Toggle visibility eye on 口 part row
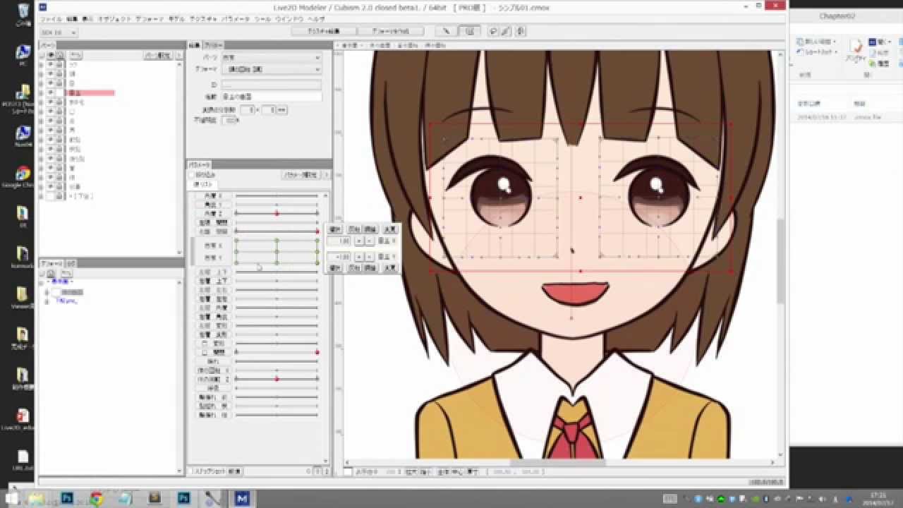 [x=51, y=111]
